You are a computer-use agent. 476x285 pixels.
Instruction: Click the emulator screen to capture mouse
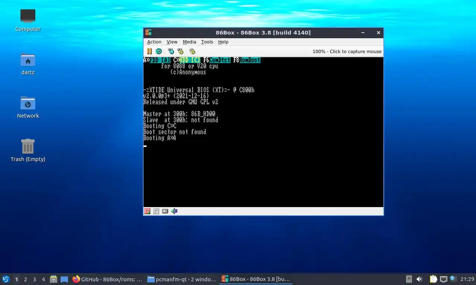263,132
